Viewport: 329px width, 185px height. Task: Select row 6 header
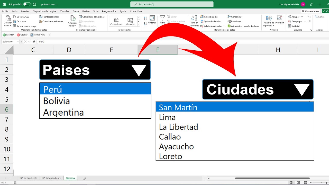(x=7, y=109)
